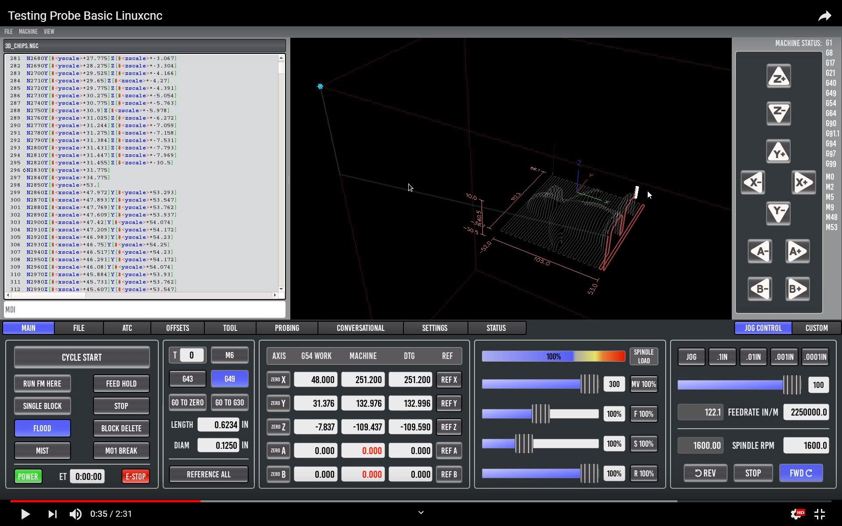Click the chevron below the video progress bar

(421, 512)
